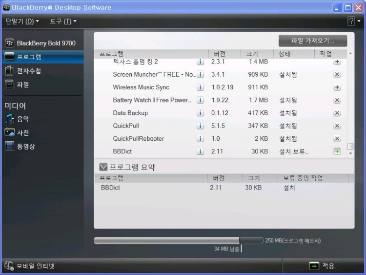This screenshot has height=275, width=366.
Task: Open the 단말기 (D) dropdown menu
Action: 22,21
